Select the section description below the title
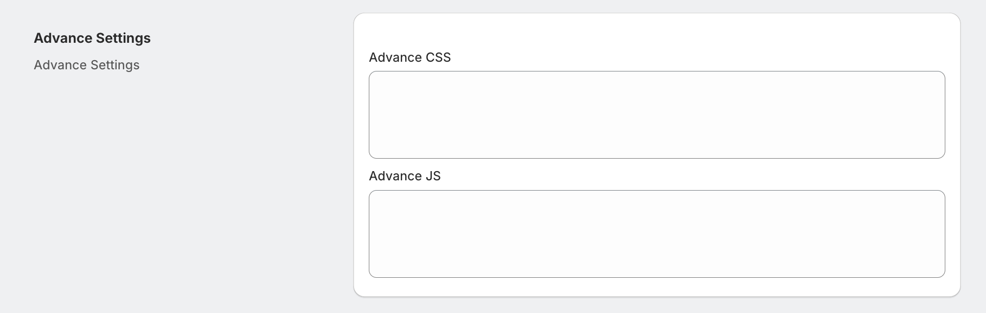This screenshot has width=986, height=313. [87, 65]
